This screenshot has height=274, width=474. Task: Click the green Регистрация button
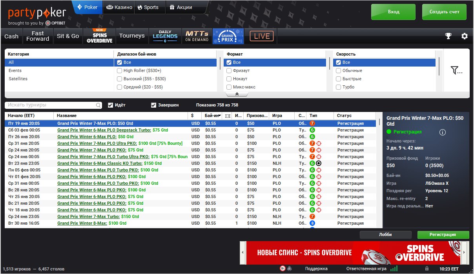point(443,234)
